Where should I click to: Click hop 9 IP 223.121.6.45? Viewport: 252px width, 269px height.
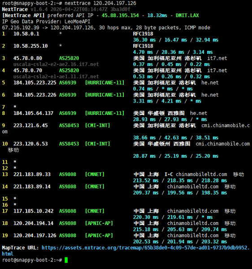[x=30, y=125]
